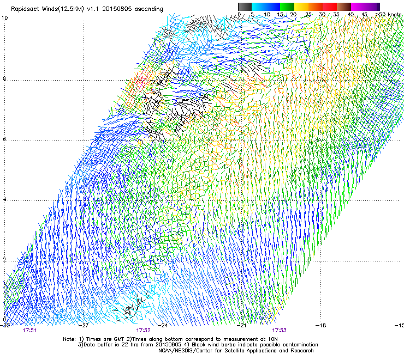The height and width of the screenshot is (354, 404).
Task: Click the green 15-20 knots legend swatch
Action: [x=287, y=7]
